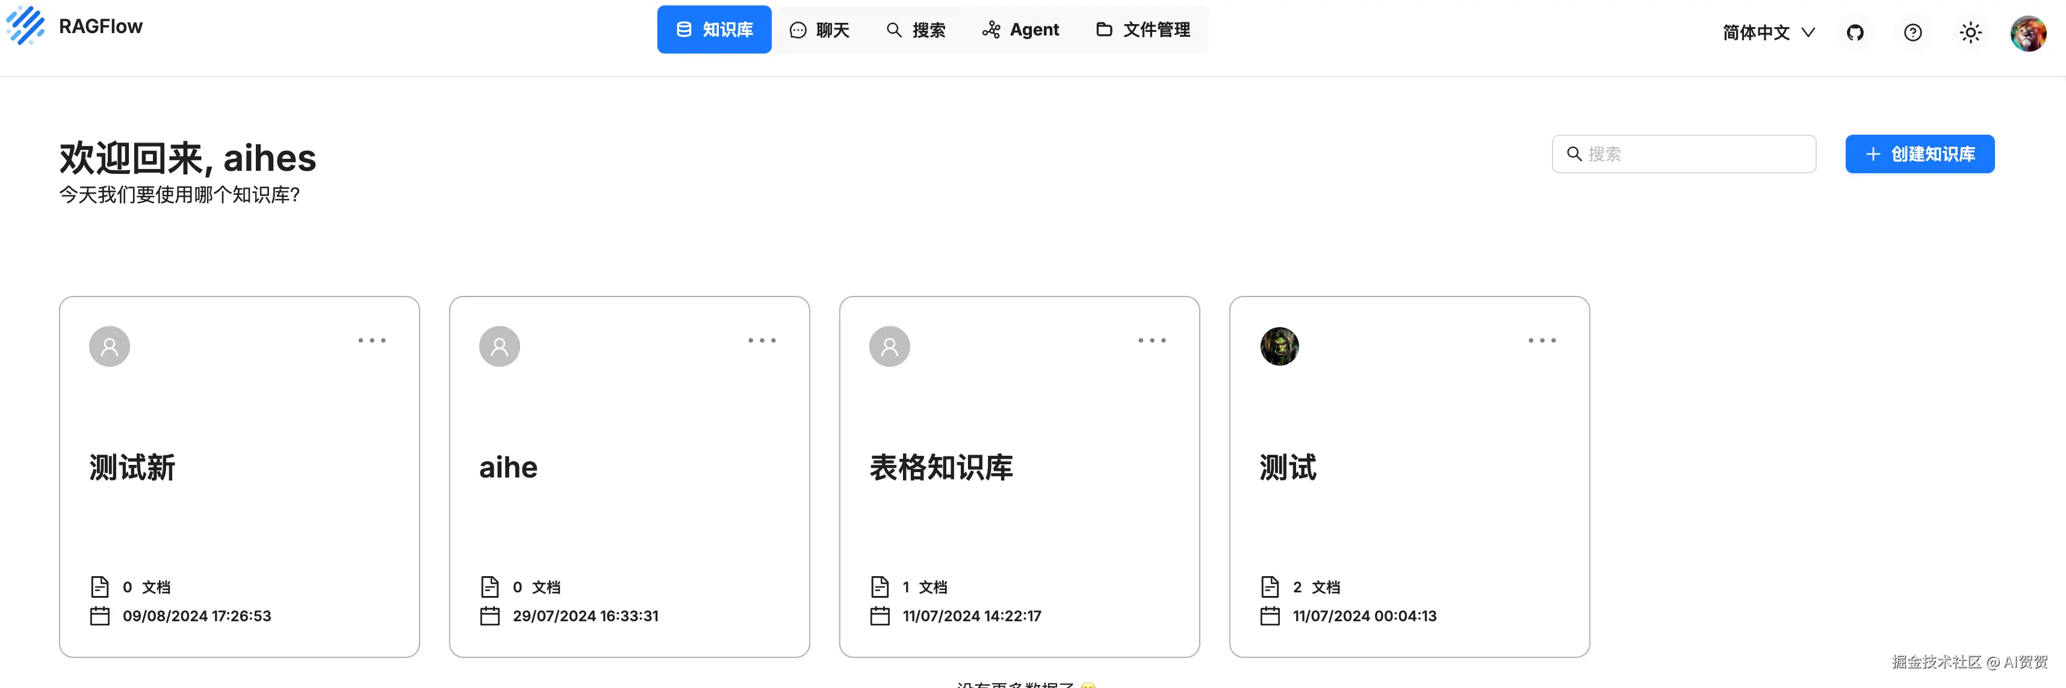Open the 文件管理 tab
The width and height of the screenshot is (2066, 688).
pyautogui.click(x=1143, y=31)
